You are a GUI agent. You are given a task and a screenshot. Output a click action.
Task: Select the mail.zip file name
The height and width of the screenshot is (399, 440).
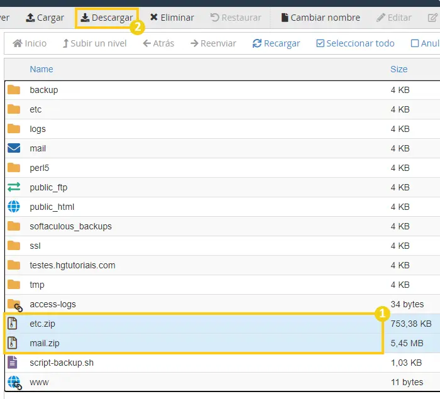click(x=45, y=344)
